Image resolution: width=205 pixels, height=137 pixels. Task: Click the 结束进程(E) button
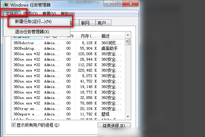point(114,125)
